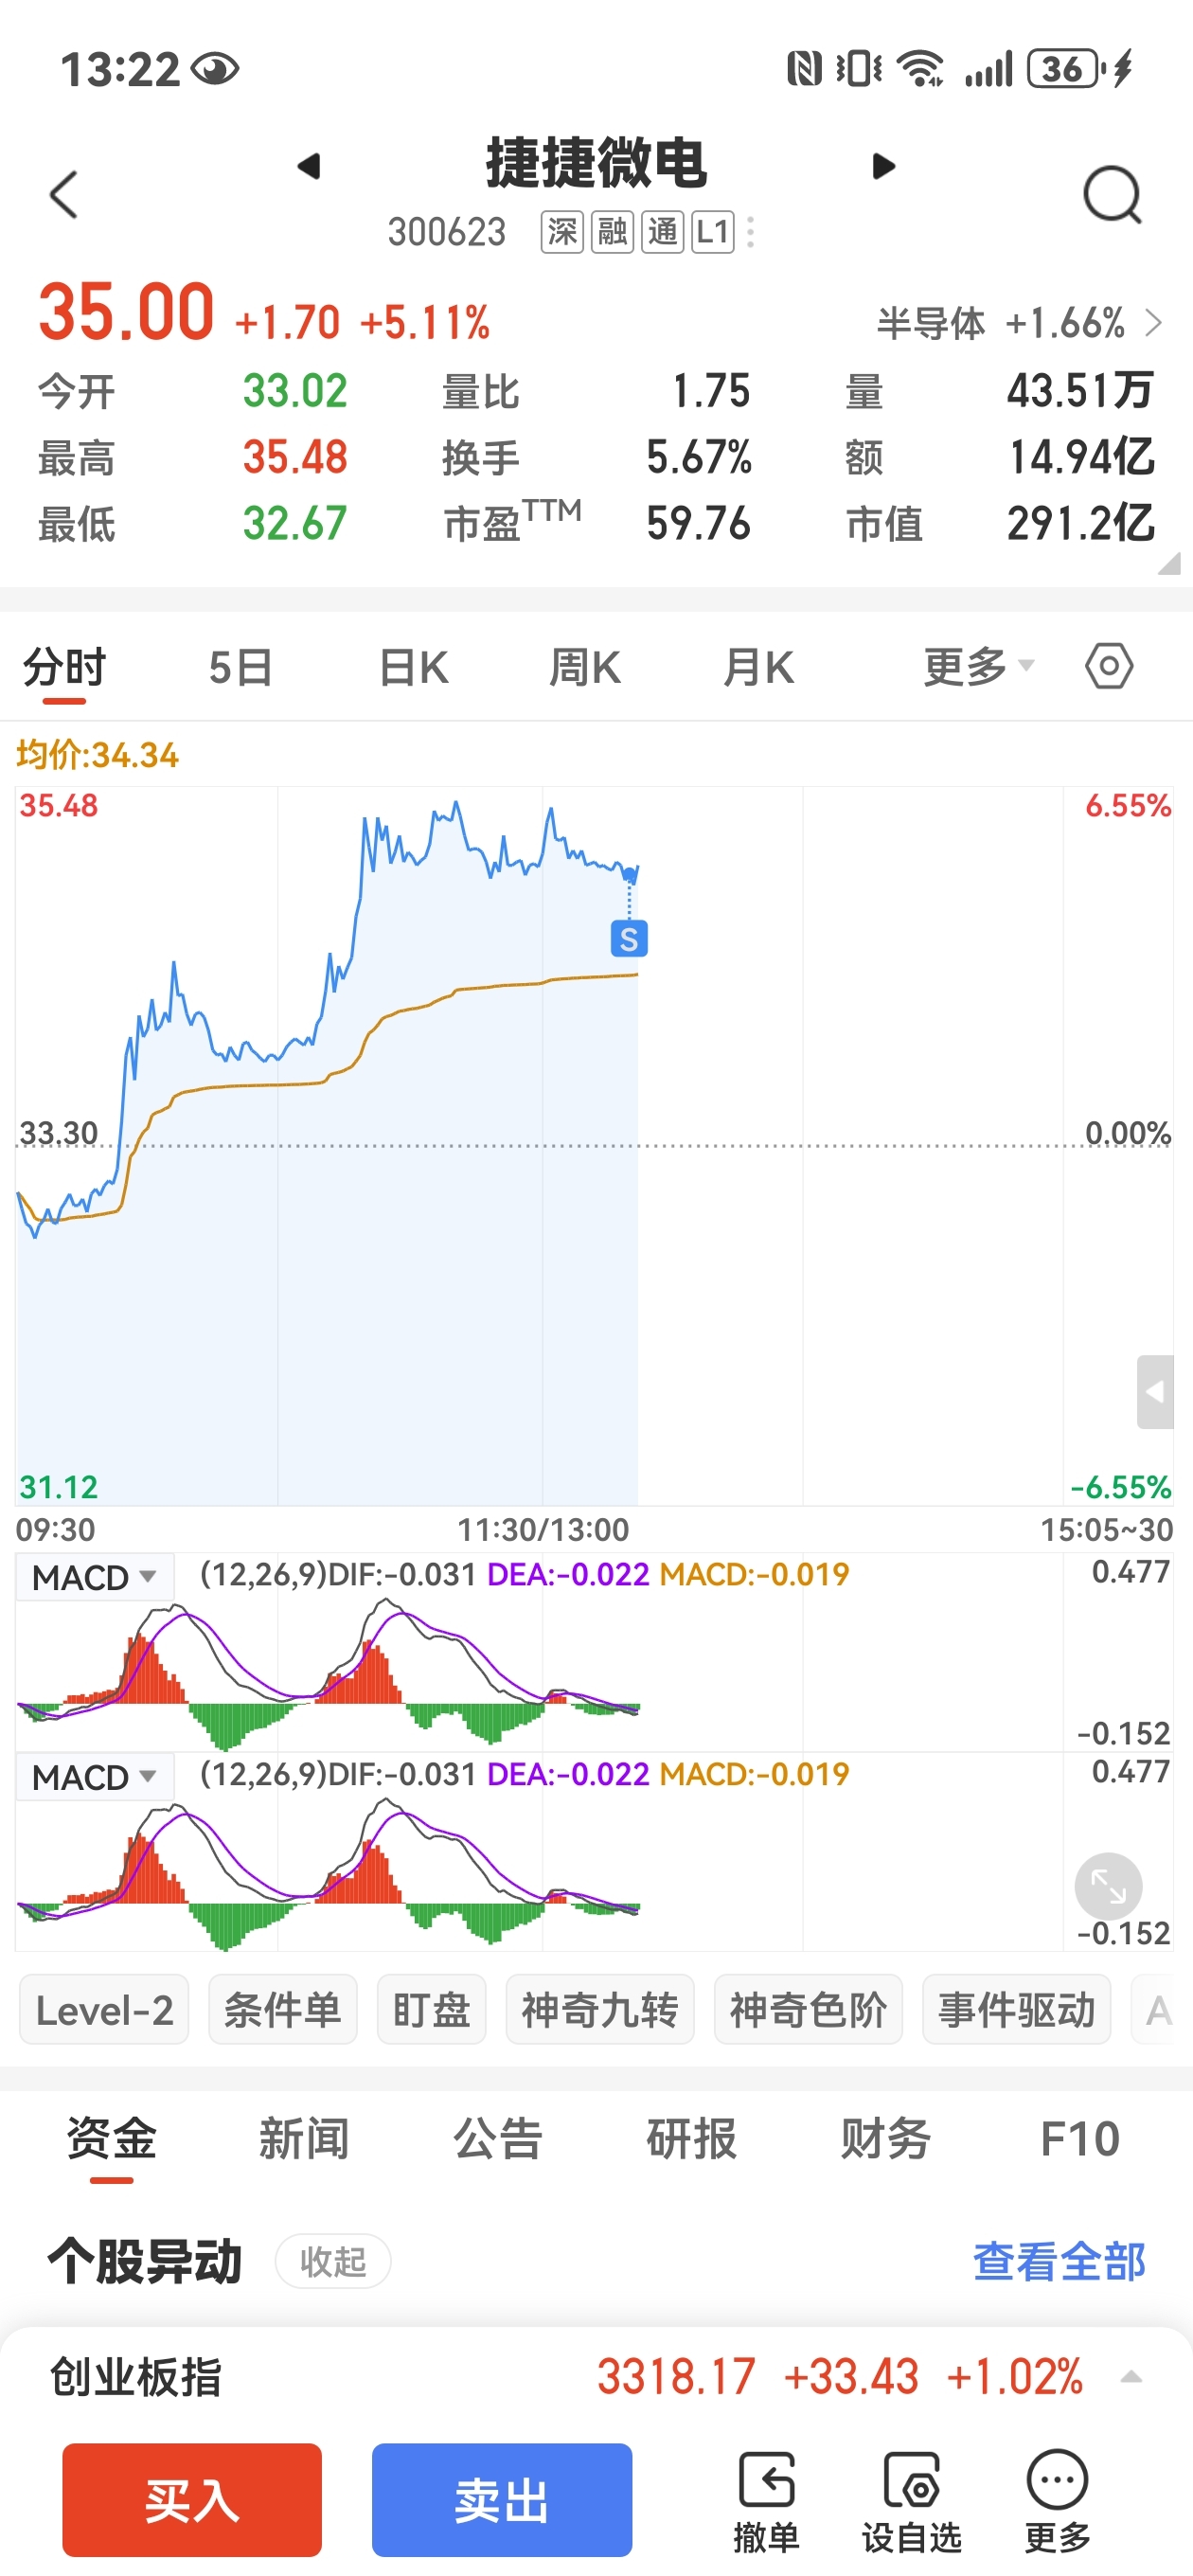Tap the 撤单 cancel order icon
Screen dimensions: 1193x2576
point(766,2499)
